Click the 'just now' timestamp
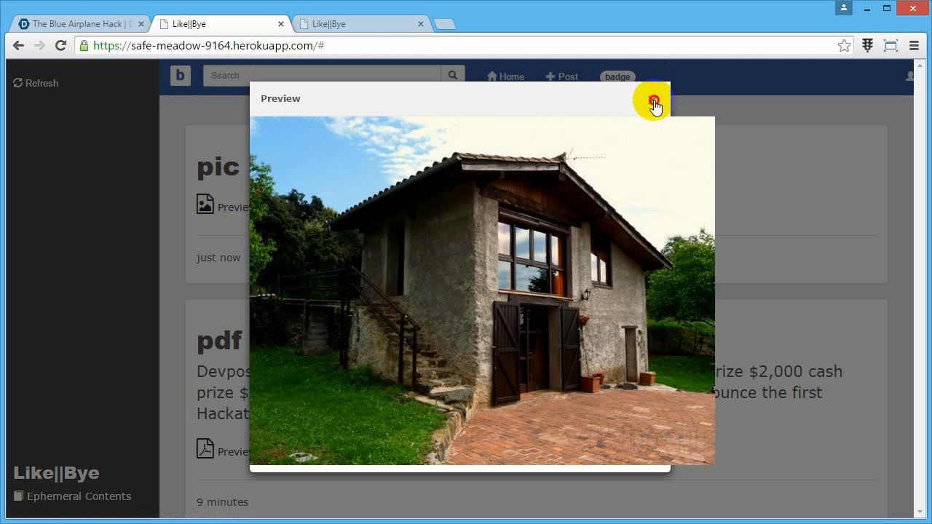The height and width of the screenshot is (524, 932). [x=218, y=258]
